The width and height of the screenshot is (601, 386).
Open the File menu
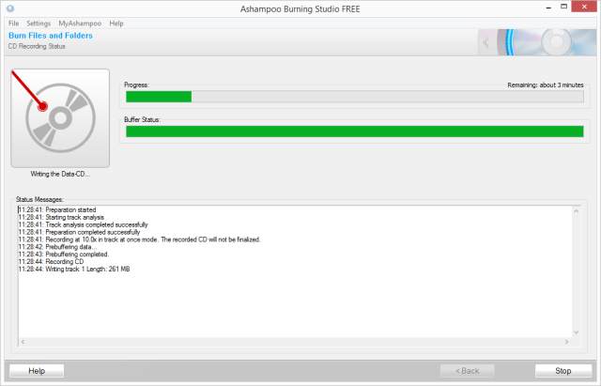click(x=13, y=23)
